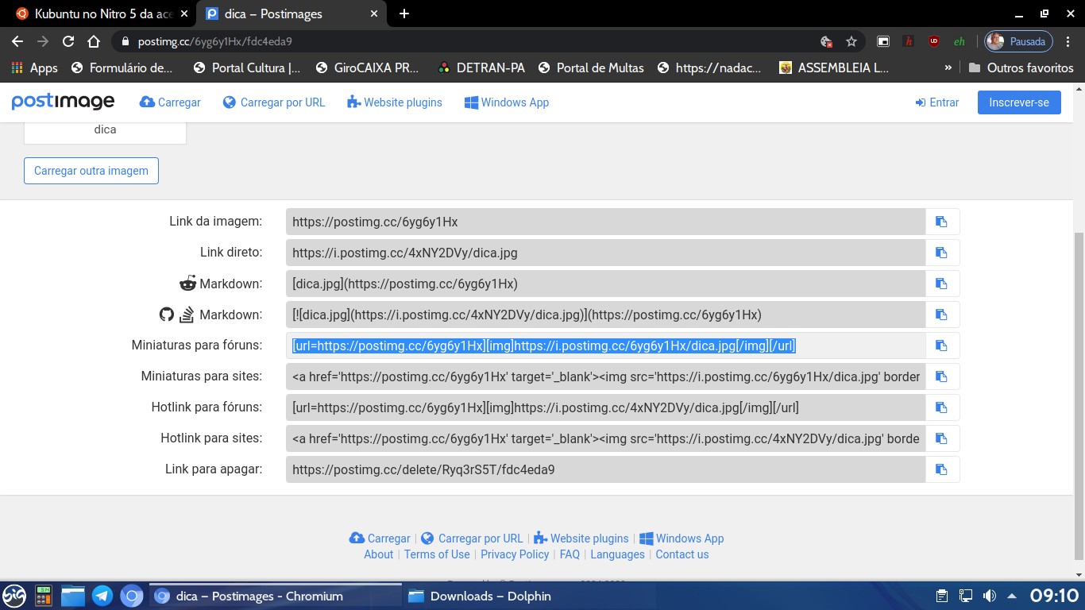Screen dimensions: 1085x610
Task: Select the 'dica – Postimages' tab
Action: tap(291, 14)
